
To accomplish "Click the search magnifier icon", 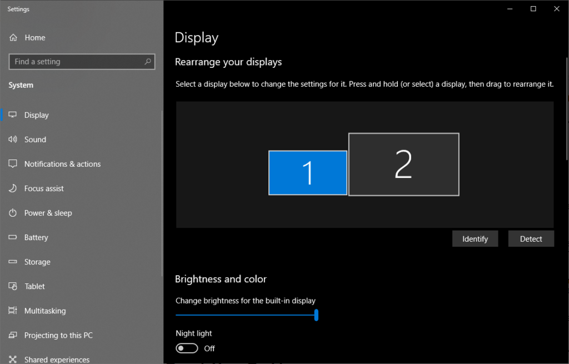I will pos(147,62).
